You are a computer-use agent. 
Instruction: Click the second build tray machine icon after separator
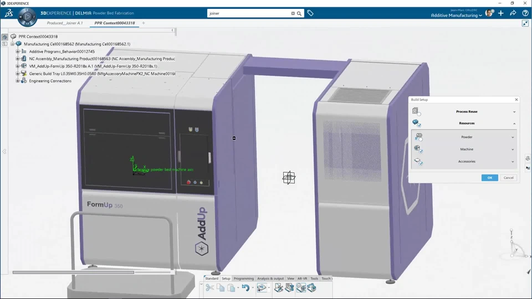point(289,288)
